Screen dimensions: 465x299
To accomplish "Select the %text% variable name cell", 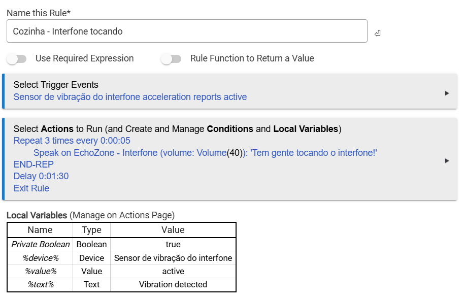I will pyautogui.click(x=40, y=284).
